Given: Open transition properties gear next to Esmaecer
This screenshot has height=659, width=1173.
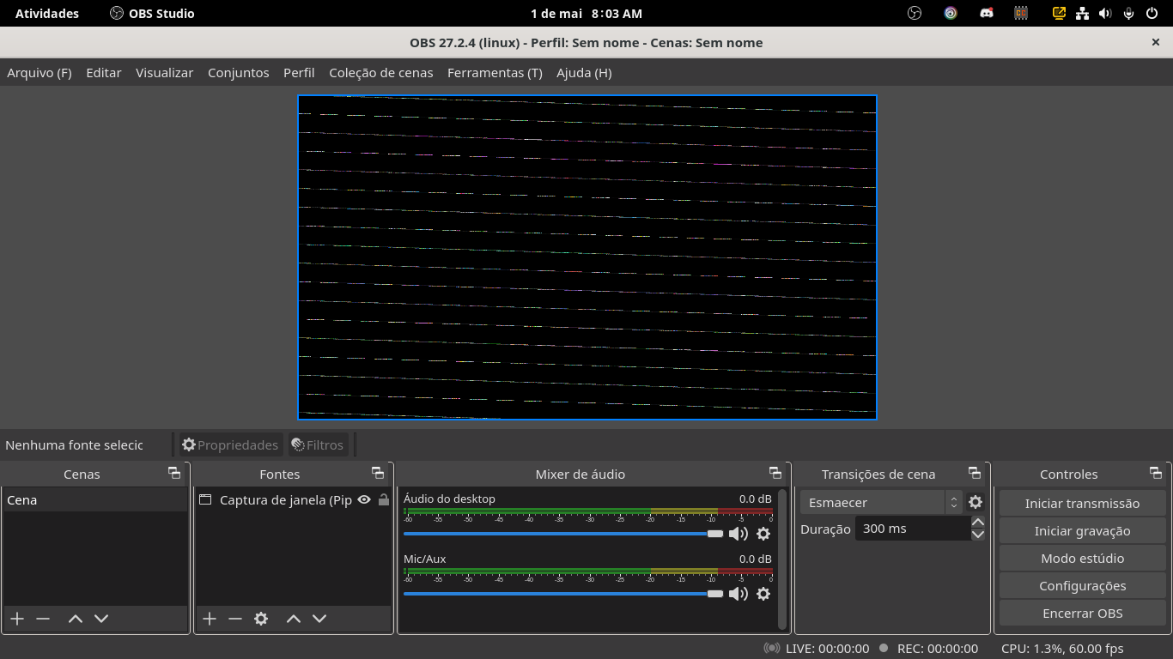Looking at the screenshot, I should pyautogui.click(x=975, y=503).
